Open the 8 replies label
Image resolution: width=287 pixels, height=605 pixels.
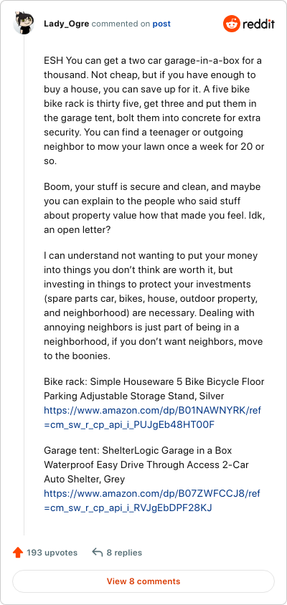click(x=124, y=553)
